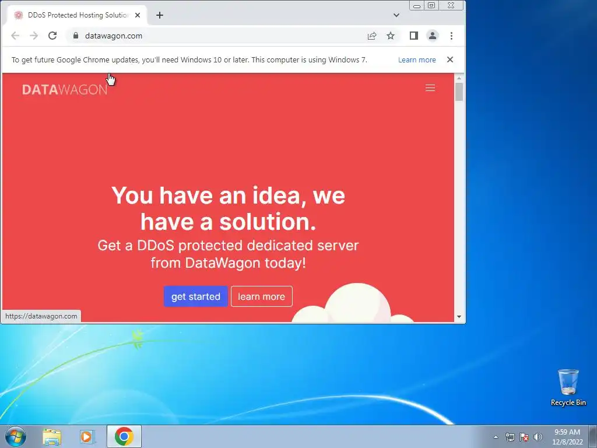Click the get started button
This screenshot has height=448, width=597.
[196, 296]
